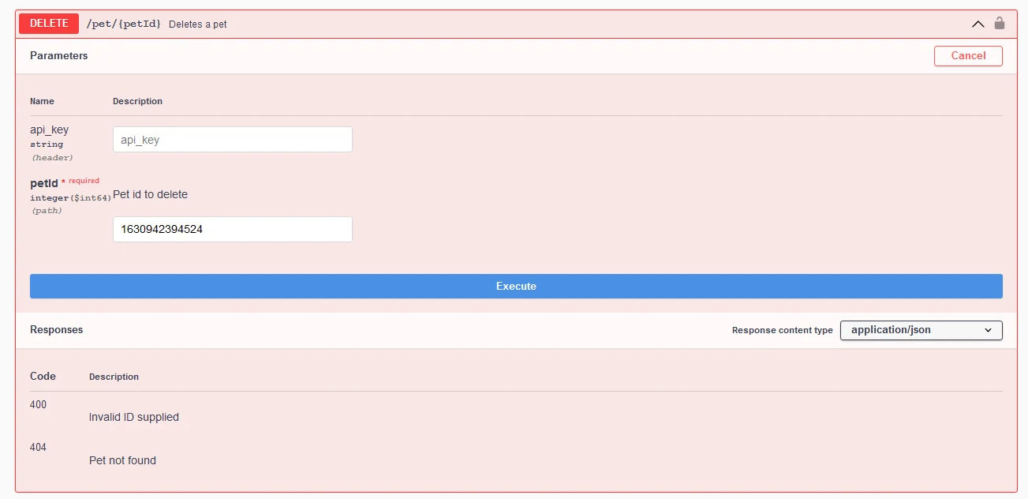This screenshot has height=499, width=1028.
Task: Click the petId parameter name
Action: (x=44, y=183)
